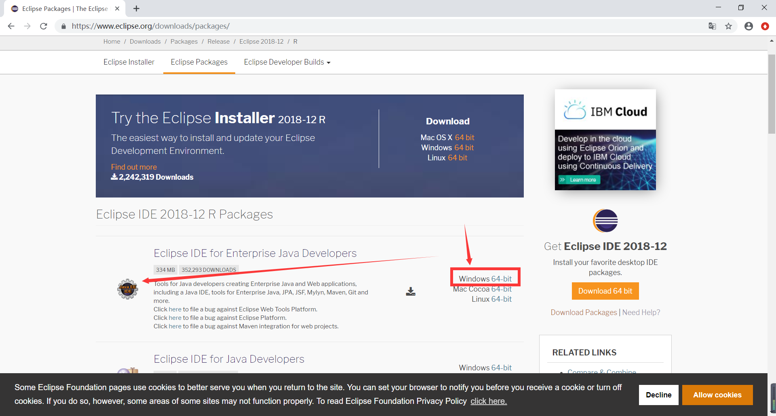Go to Downloads breadcrumb link

(x=145, y=42)
